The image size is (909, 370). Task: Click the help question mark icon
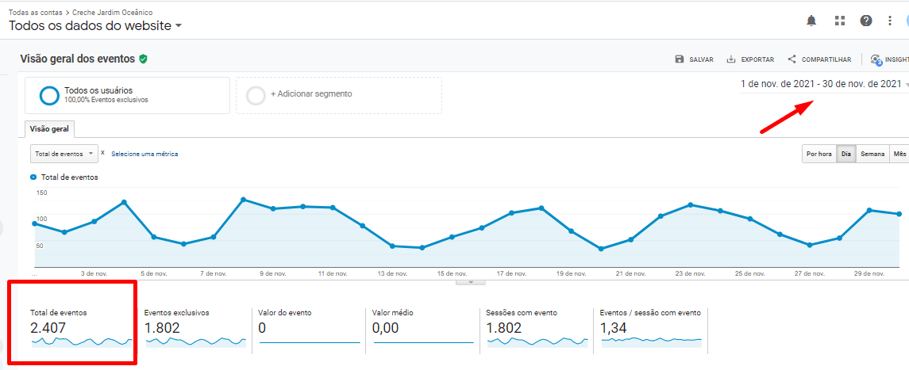click(x=866, y=21)
